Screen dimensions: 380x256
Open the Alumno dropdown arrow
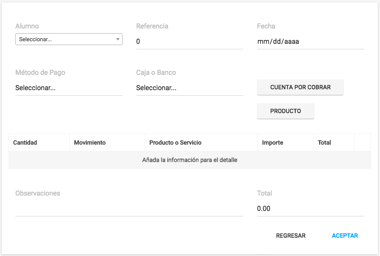tap(118, 39)
